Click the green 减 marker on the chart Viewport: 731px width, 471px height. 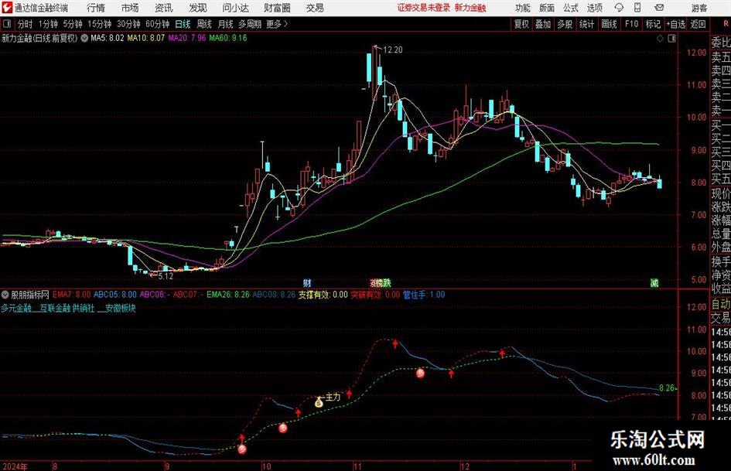(654, 282)
